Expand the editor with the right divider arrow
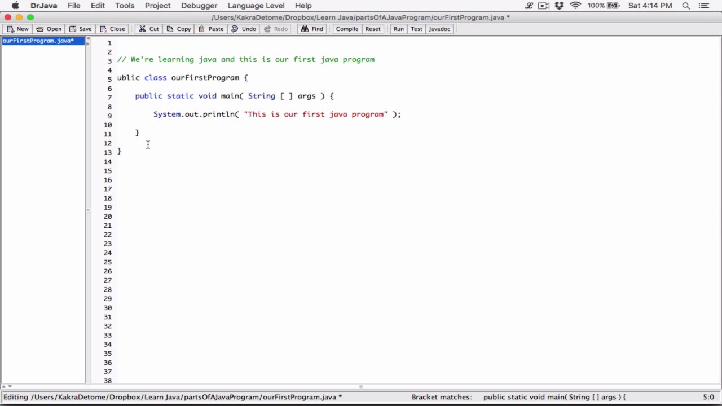 (87, 43)
